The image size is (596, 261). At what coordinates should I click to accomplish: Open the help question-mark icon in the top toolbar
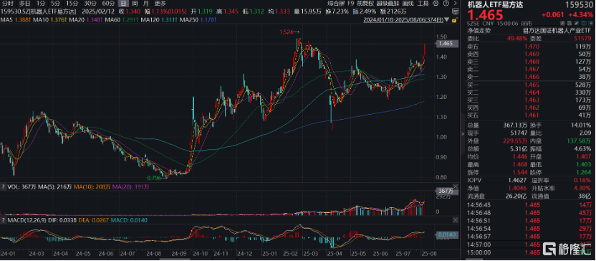coord(446,3)
